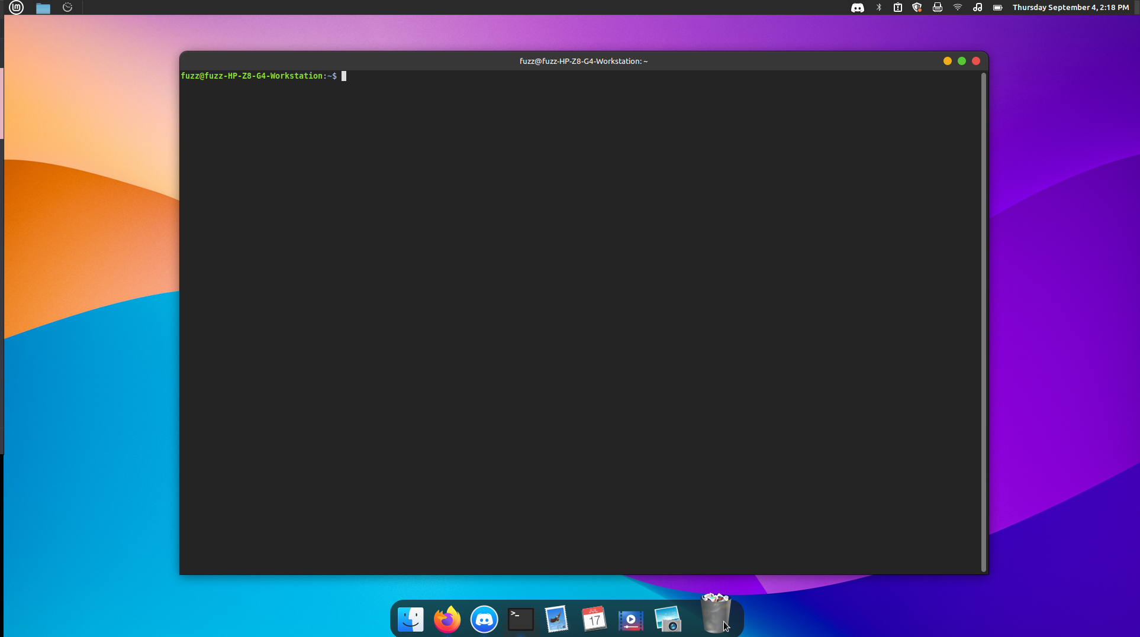Show the battery power status menu
The image size is (1140, 637).
coord(998,8)
